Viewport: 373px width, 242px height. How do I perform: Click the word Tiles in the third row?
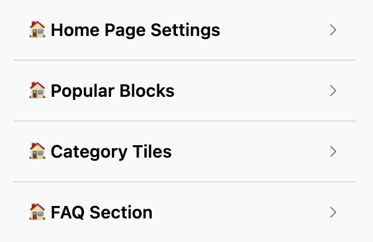coord(152,151)
